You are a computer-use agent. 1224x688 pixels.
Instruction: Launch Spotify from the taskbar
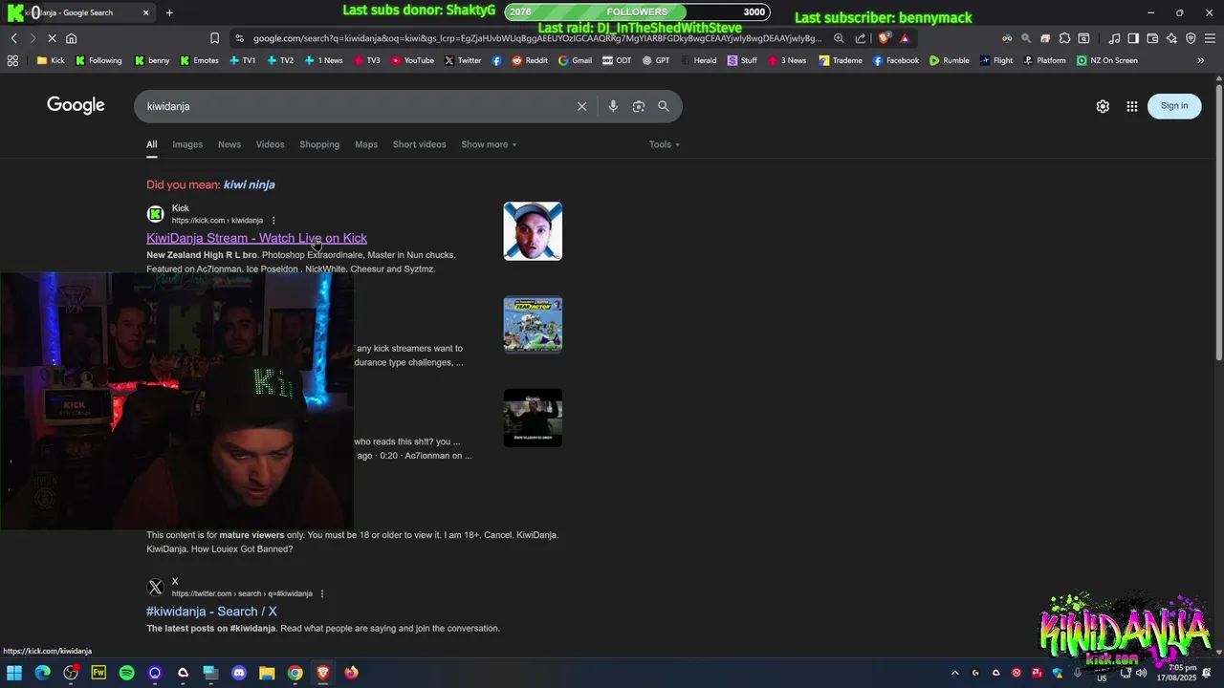tap(127, 673)
